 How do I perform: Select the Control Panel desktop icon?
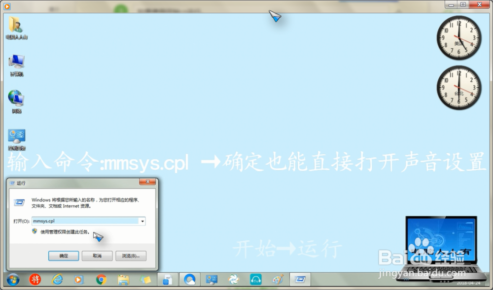coord(16,140)
